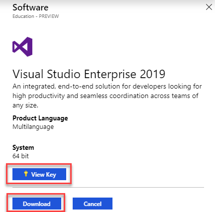Viewport: 215px width, 212px height.
Task: Click the View Key button
Action: pos(39,174)
